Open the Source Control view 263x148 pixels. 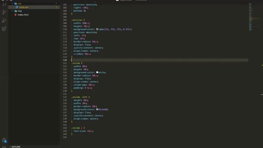pos(4,12)
